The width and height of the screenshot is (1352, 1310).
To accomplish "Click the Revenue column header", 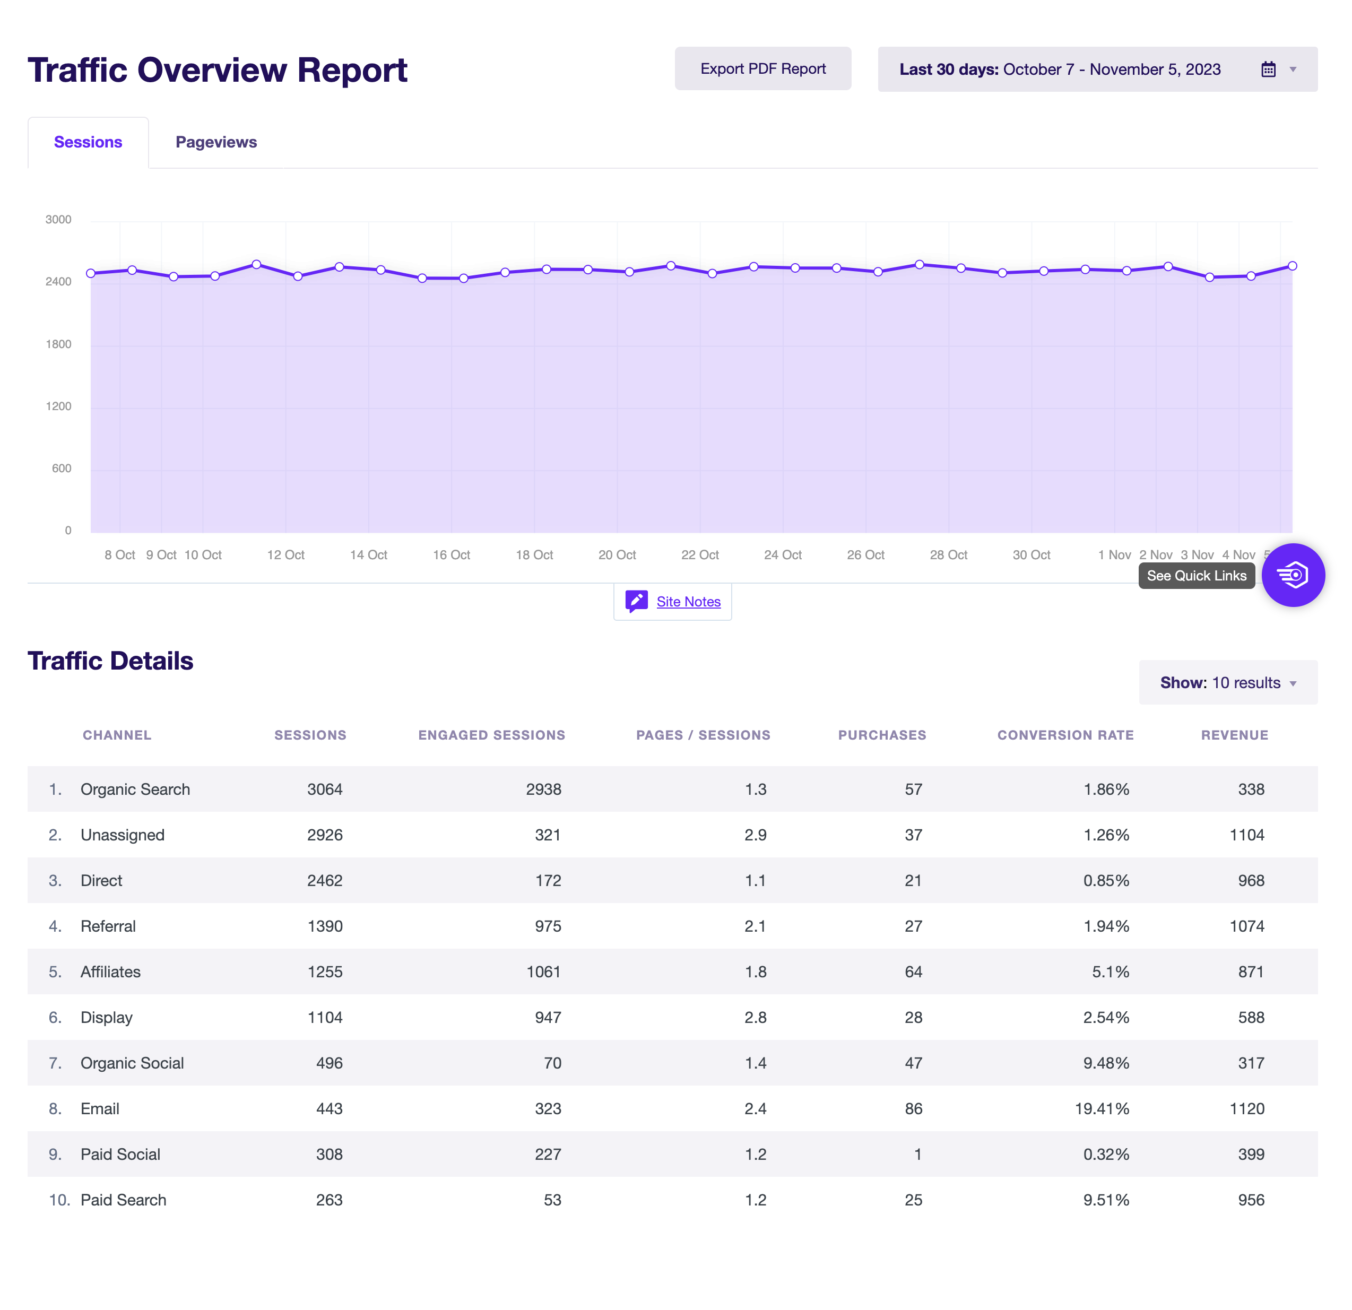I will point(1234,735).
